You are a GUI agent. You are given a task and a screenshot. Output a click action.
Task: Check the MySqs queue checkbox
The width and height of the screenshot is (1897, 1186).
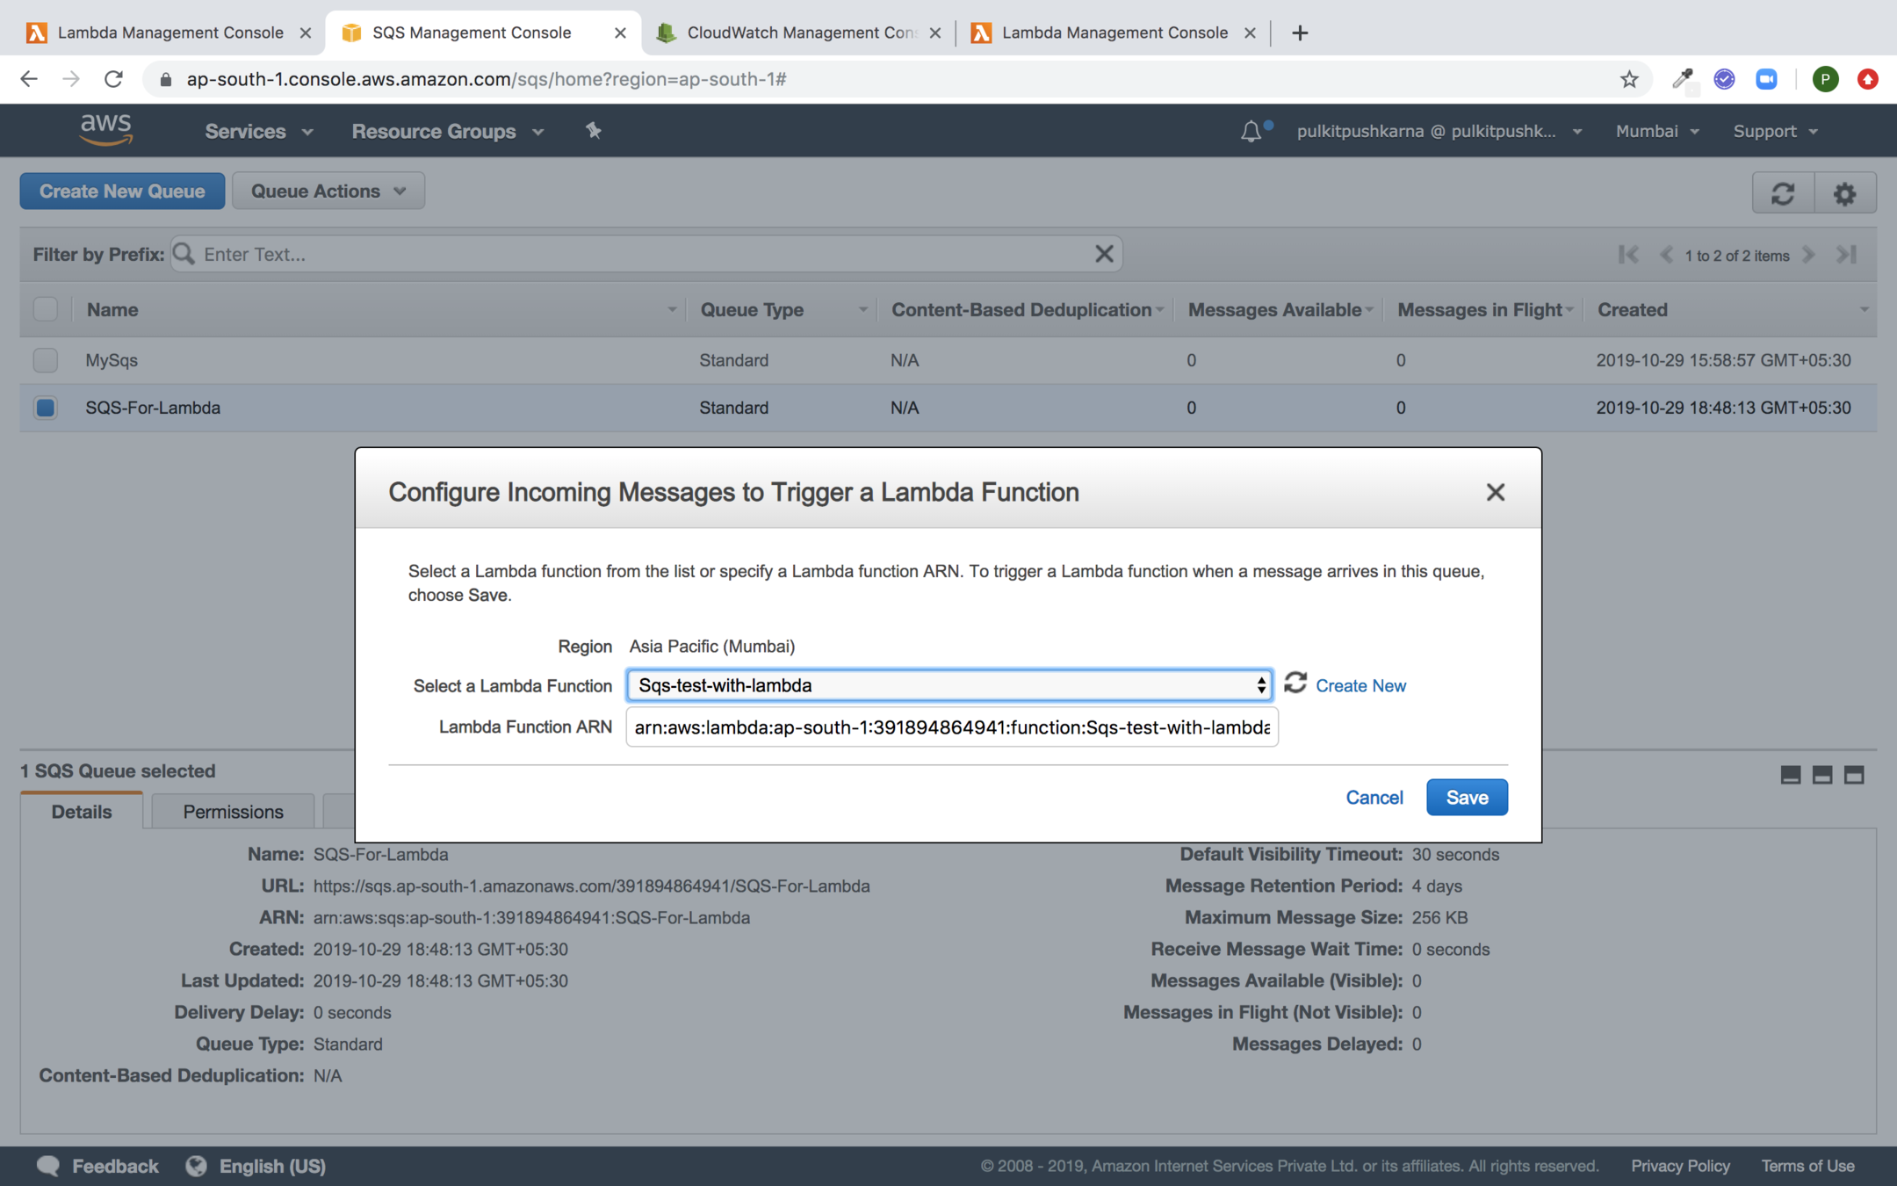point(46,360)
